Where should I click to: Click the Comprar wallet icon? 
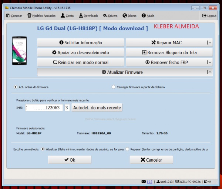point(8,16)
